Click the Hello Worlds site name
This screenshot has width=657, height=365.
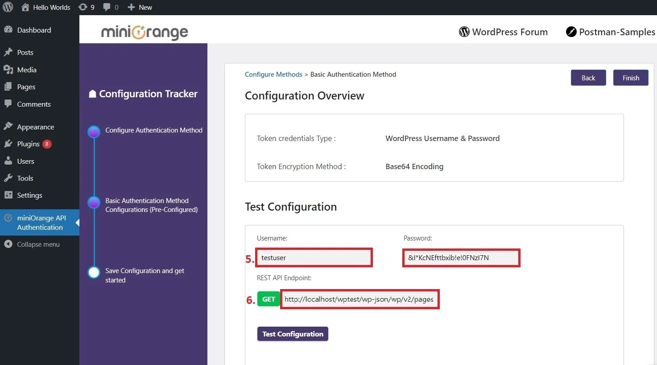click(52, 7)
